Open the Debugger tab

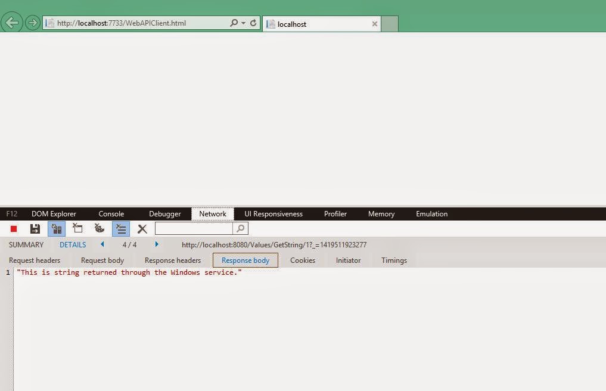point(165,214)
